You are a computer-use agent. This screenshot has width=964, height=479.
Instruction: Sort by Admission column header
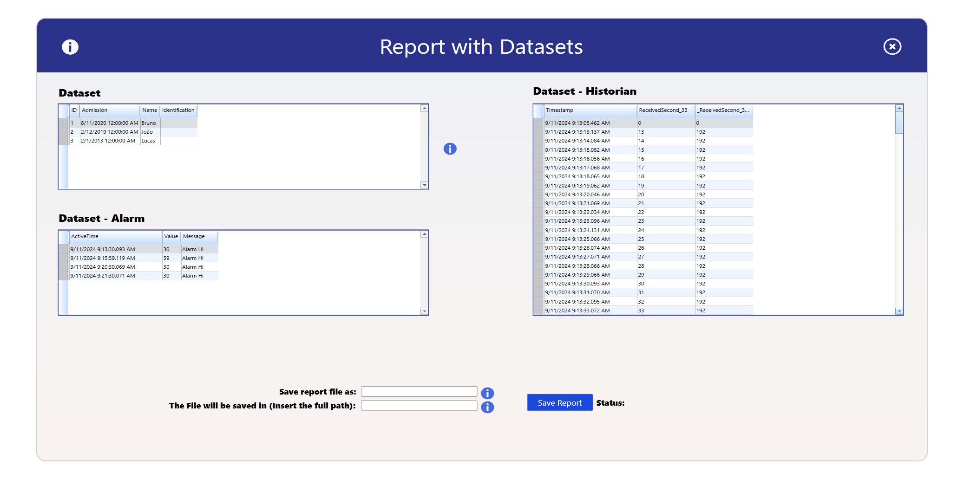coord(109,110)
